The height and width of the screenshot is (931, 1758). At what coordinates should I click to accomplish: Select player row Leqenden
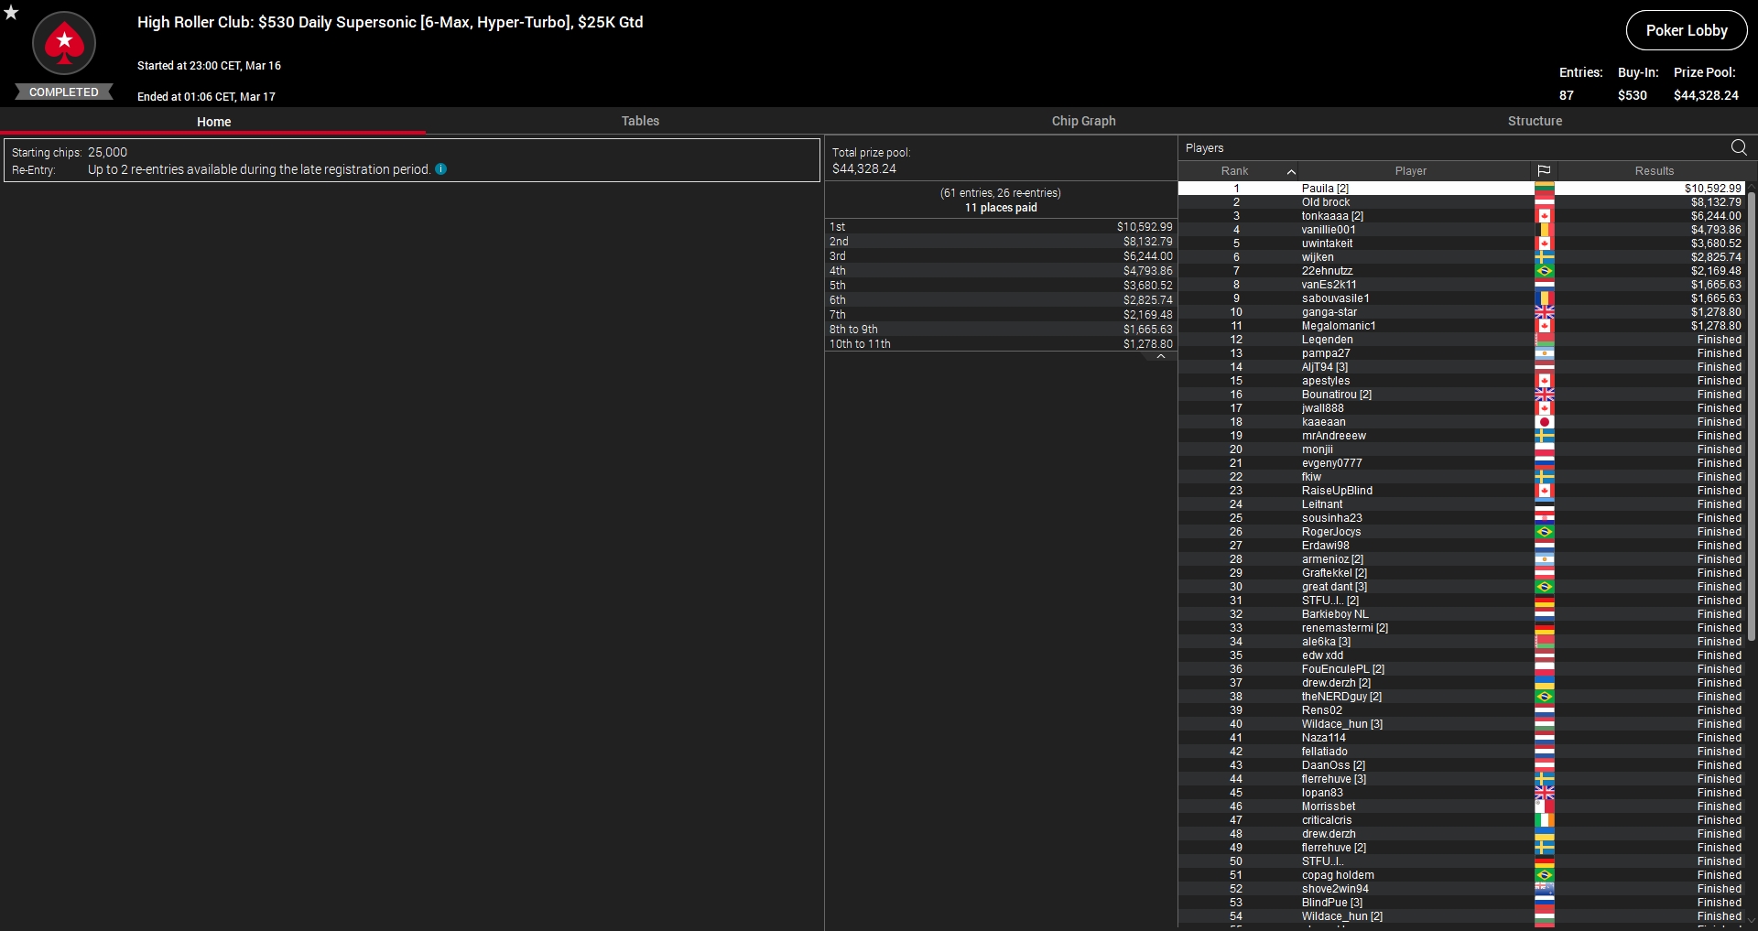click(1462, 340)
